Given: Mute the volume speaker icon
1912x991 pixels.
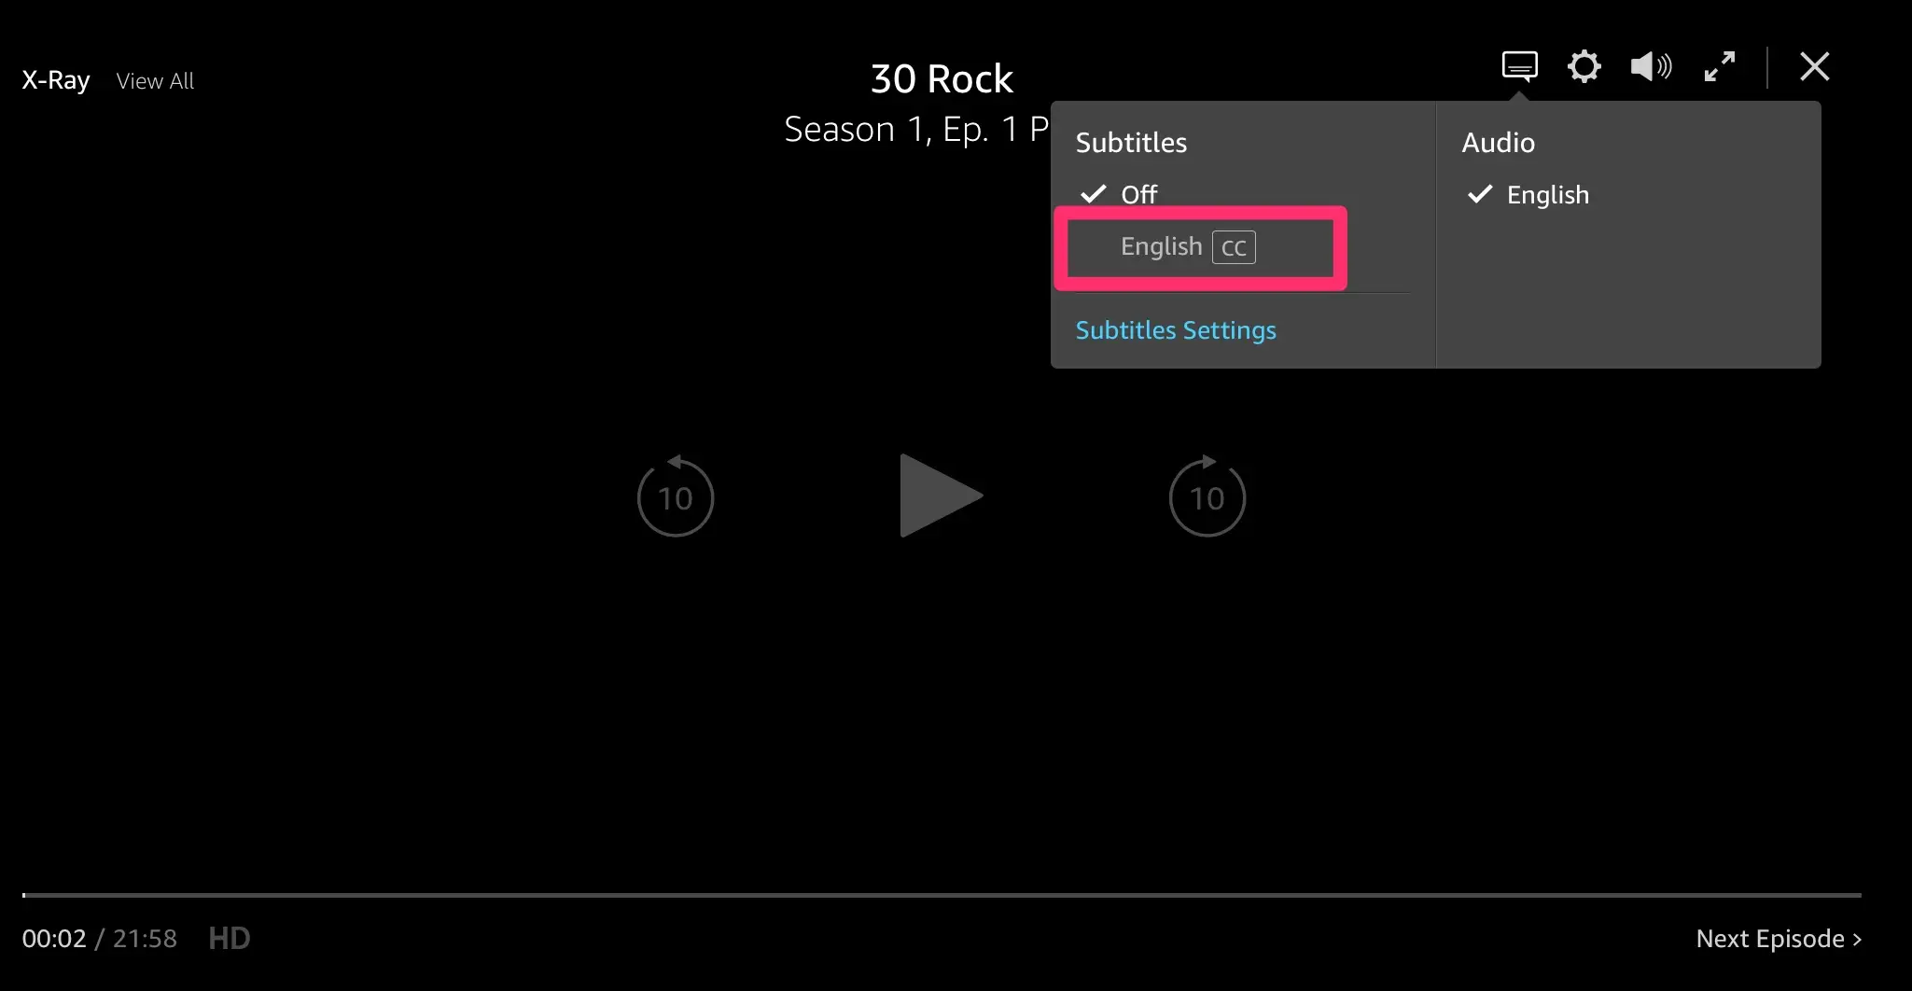Looking at the screenshot, I should (1651, 66).
